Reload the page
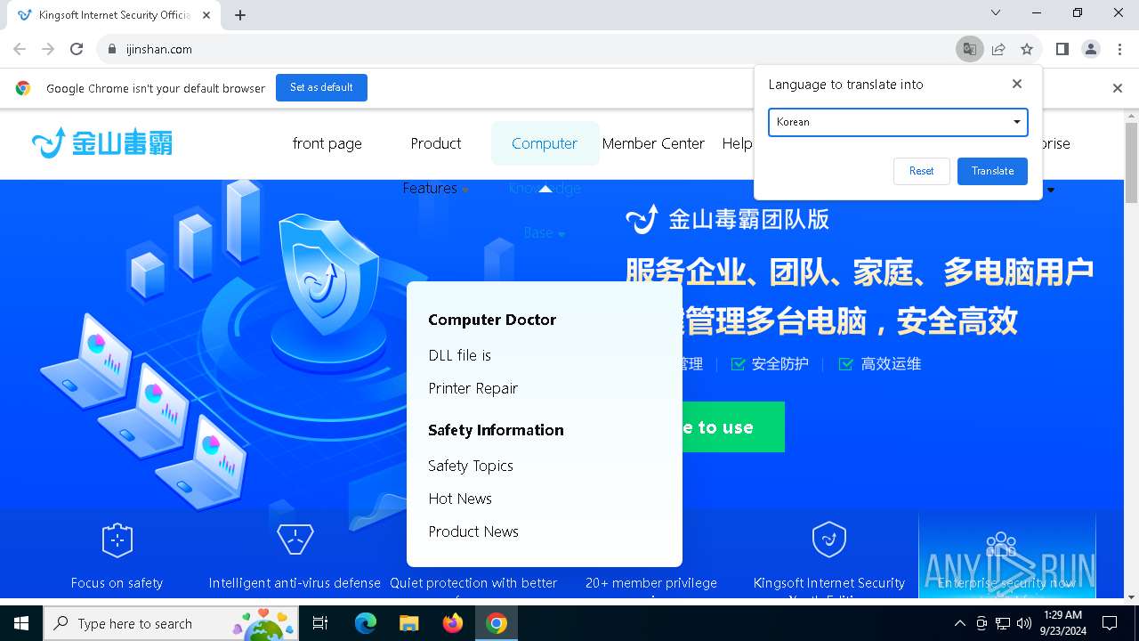The image size is (1139, 641). click(77, 49)
